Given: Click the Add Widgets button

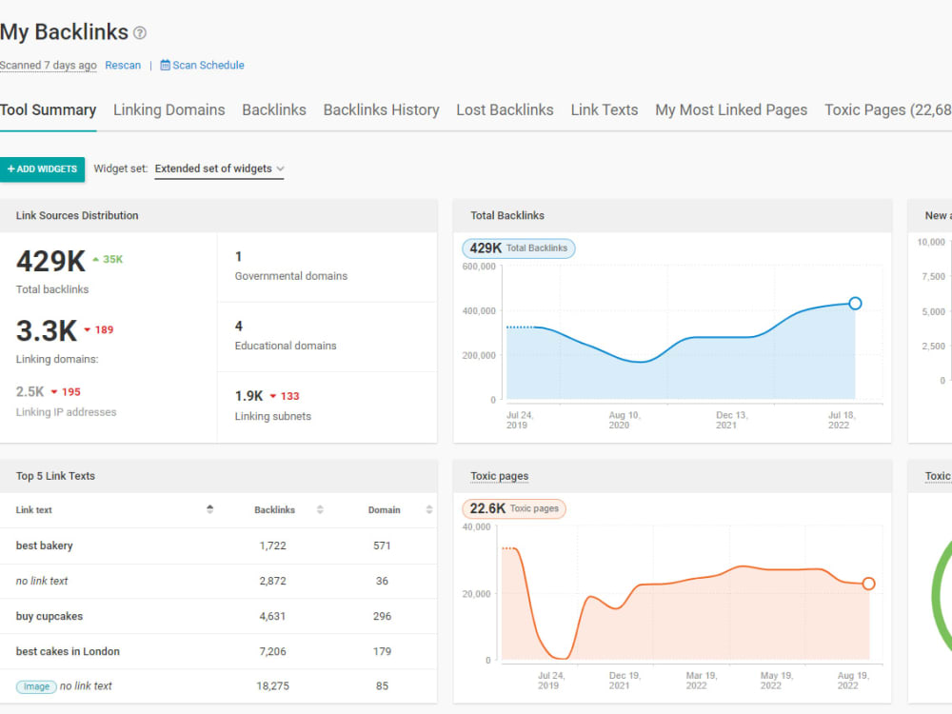Looking at the screenshot, I should pyautogui.click(x=43, y=169).
